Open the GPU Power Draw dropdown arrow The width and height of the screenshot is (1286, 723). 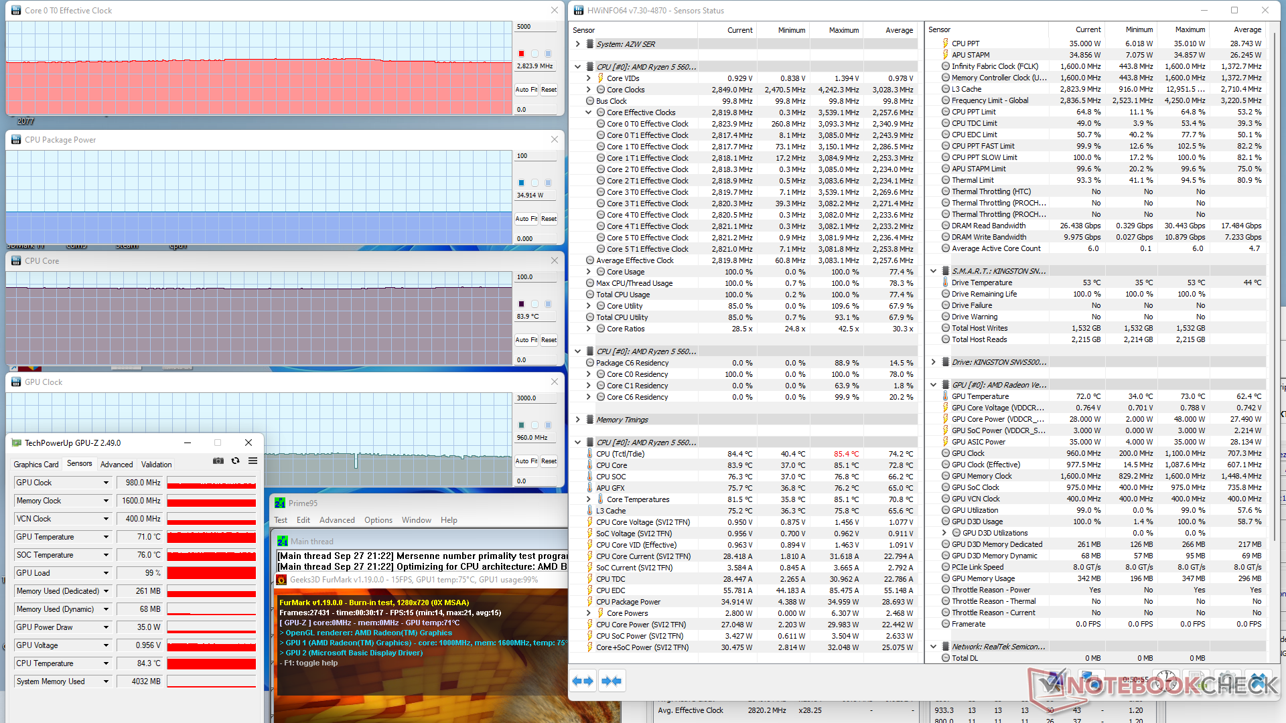click(x=106, y=627)
